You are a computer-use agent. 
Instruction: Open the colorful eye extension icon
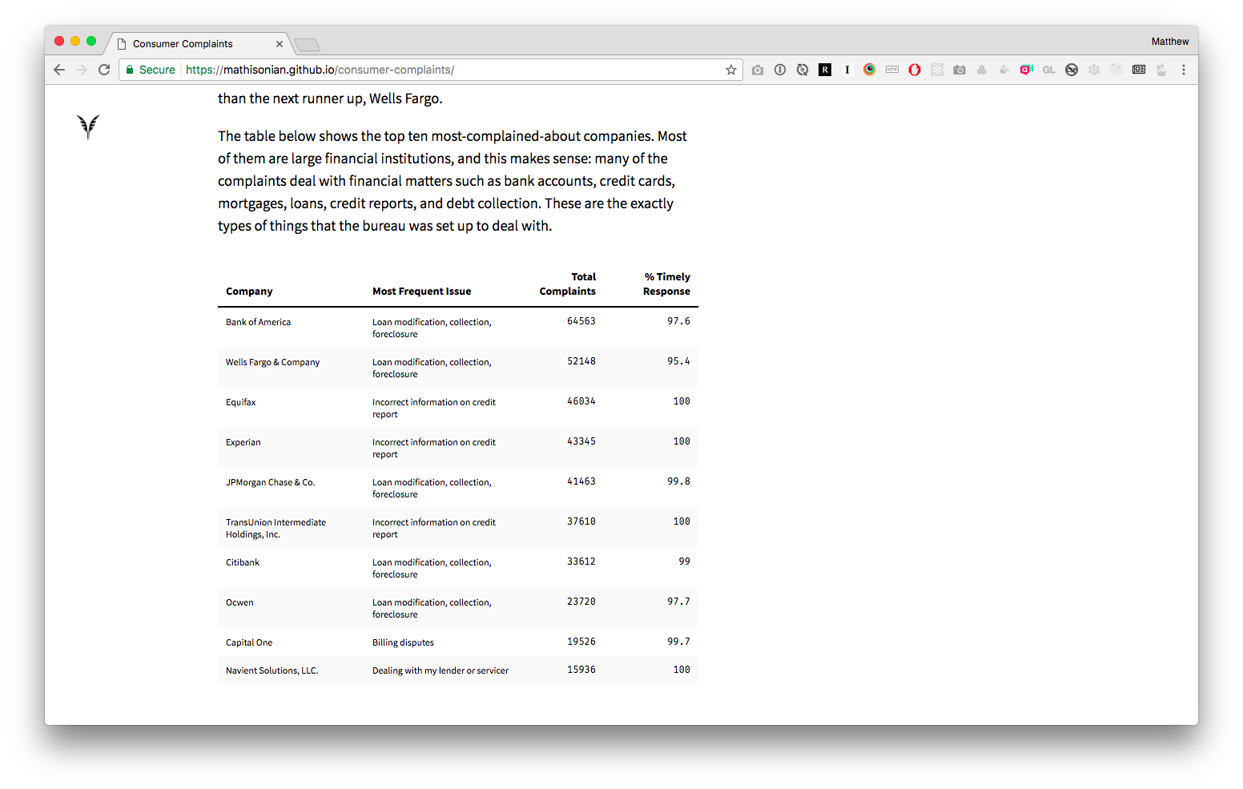(x=870, y=70)
